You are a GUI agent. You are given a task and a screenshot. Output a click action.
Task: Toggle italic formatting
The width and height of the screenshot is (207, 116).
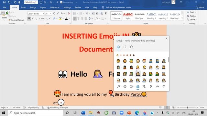click(x=33, y=19)
